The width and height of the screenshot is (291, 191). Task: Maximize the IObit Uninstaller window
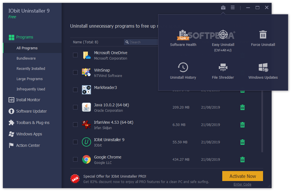pos(257,8)
